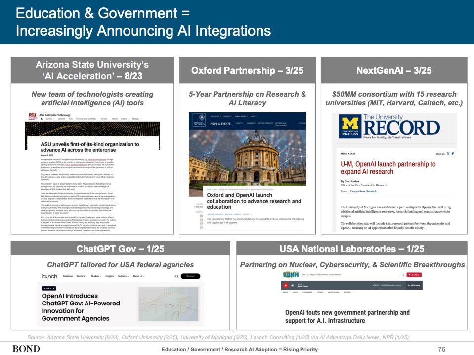Open the Culture dropdown on ASU page

tap(125, 119)
